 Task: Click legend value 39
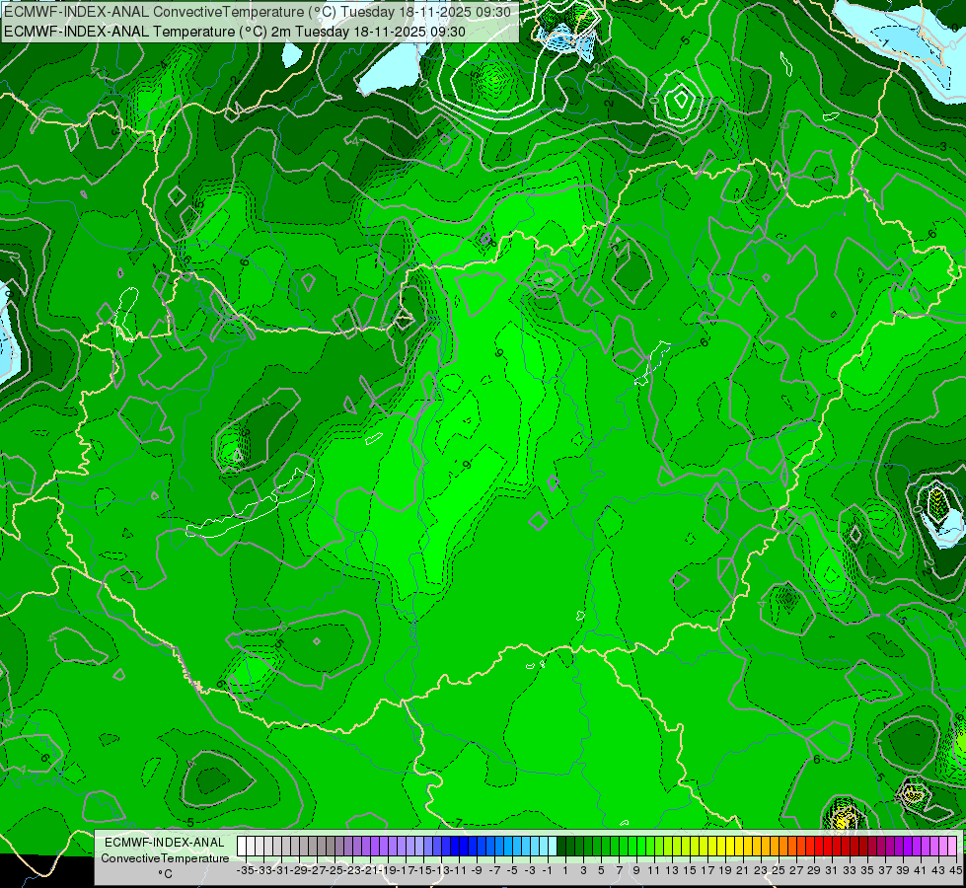903,870
